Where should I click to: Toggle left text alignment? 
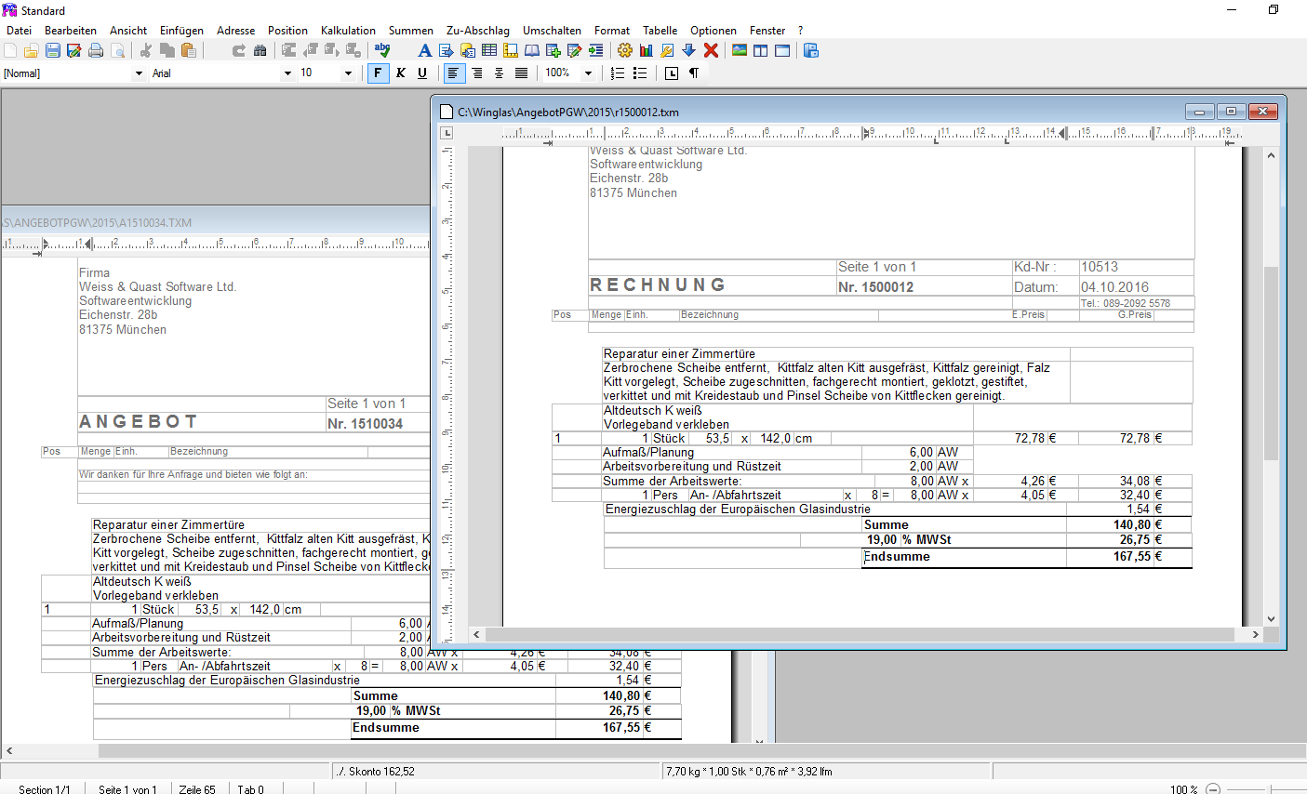click(454, 73)
